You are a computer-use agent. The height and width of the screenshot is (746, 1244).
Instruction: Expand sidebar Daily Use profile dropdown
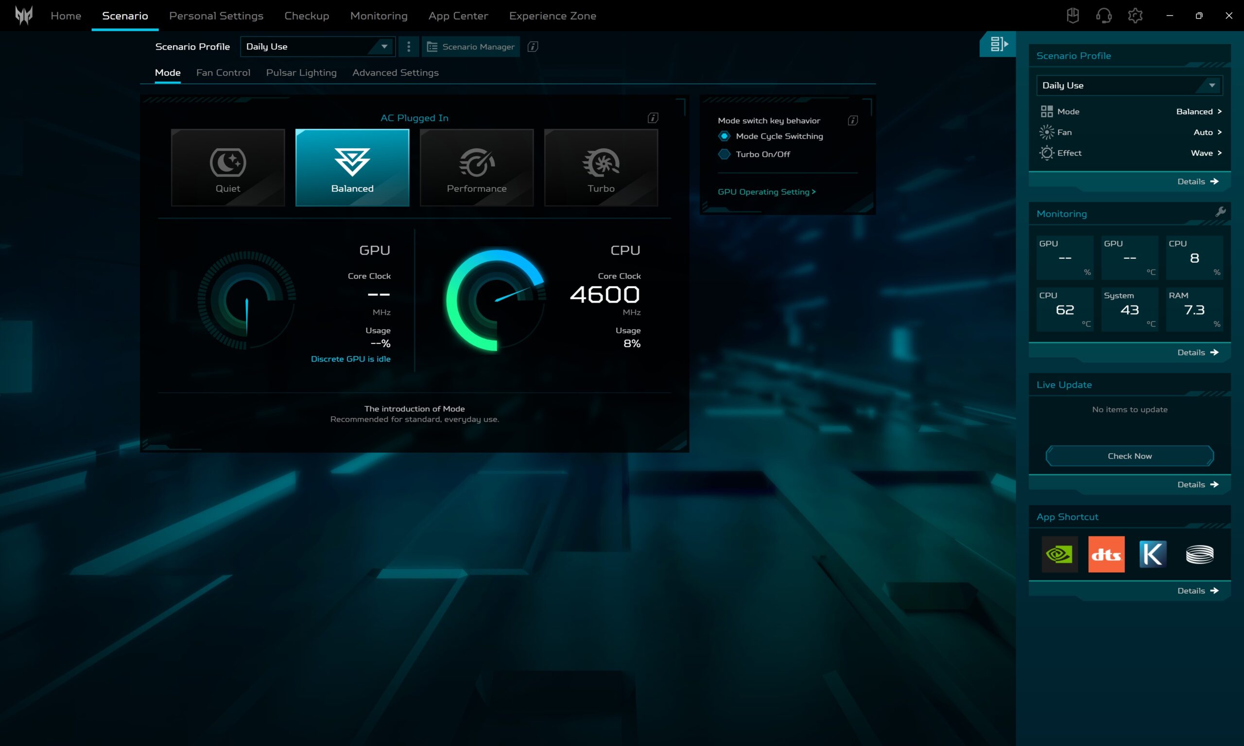click(1129, 85)
